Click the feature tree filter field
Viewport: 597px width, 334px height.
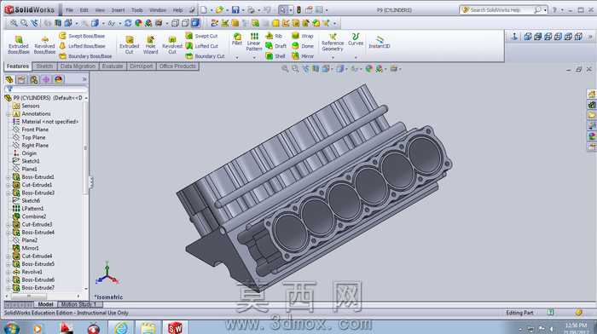pos(46,89)
